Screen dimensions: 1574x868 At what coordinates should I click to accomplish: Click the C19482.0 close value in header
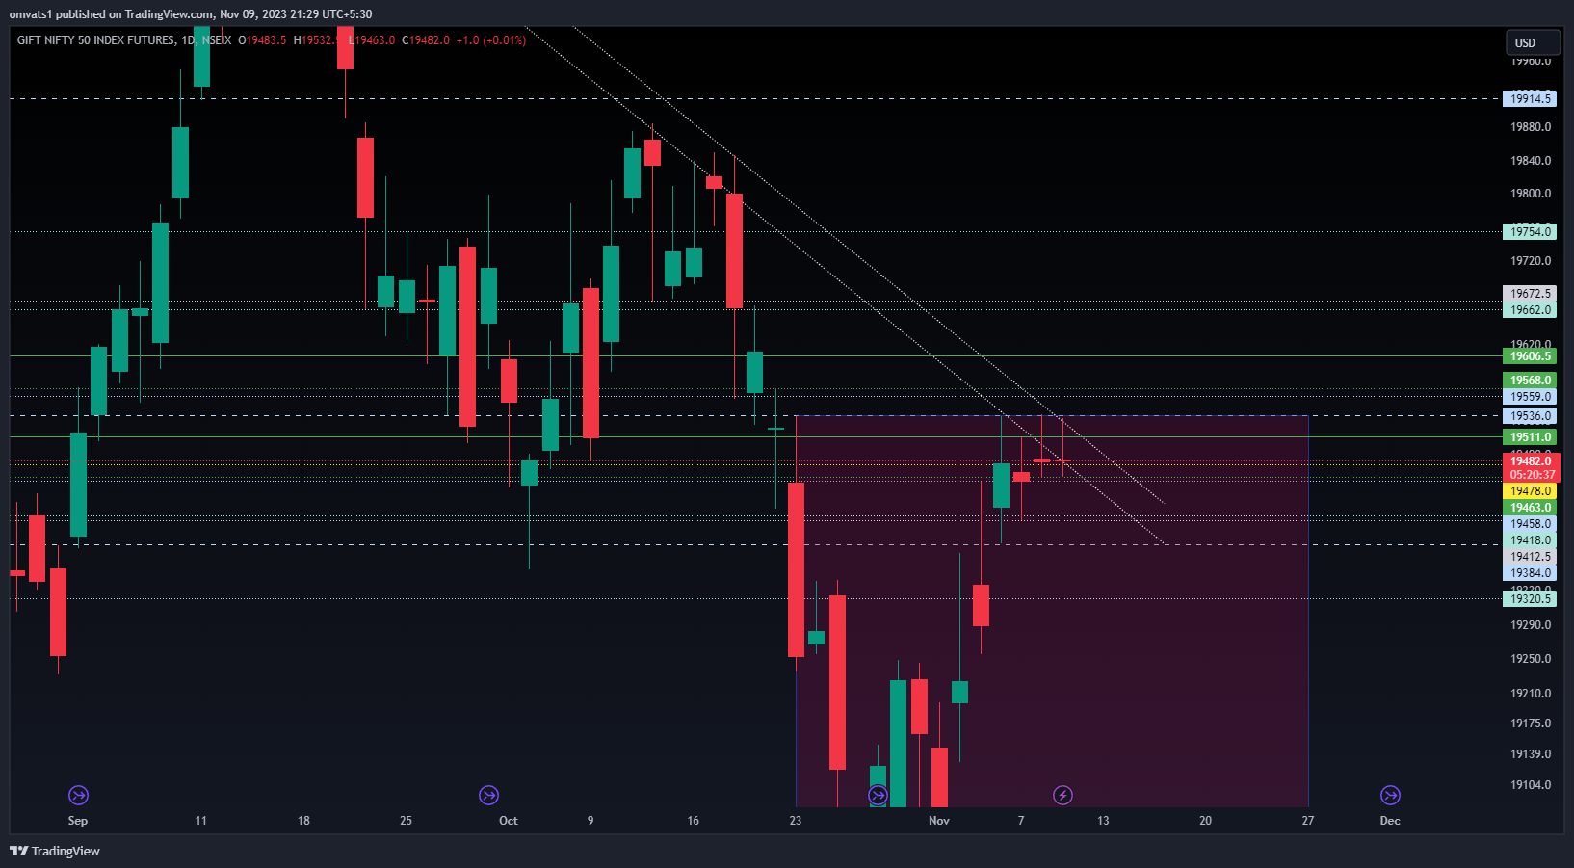pos(426,40)
